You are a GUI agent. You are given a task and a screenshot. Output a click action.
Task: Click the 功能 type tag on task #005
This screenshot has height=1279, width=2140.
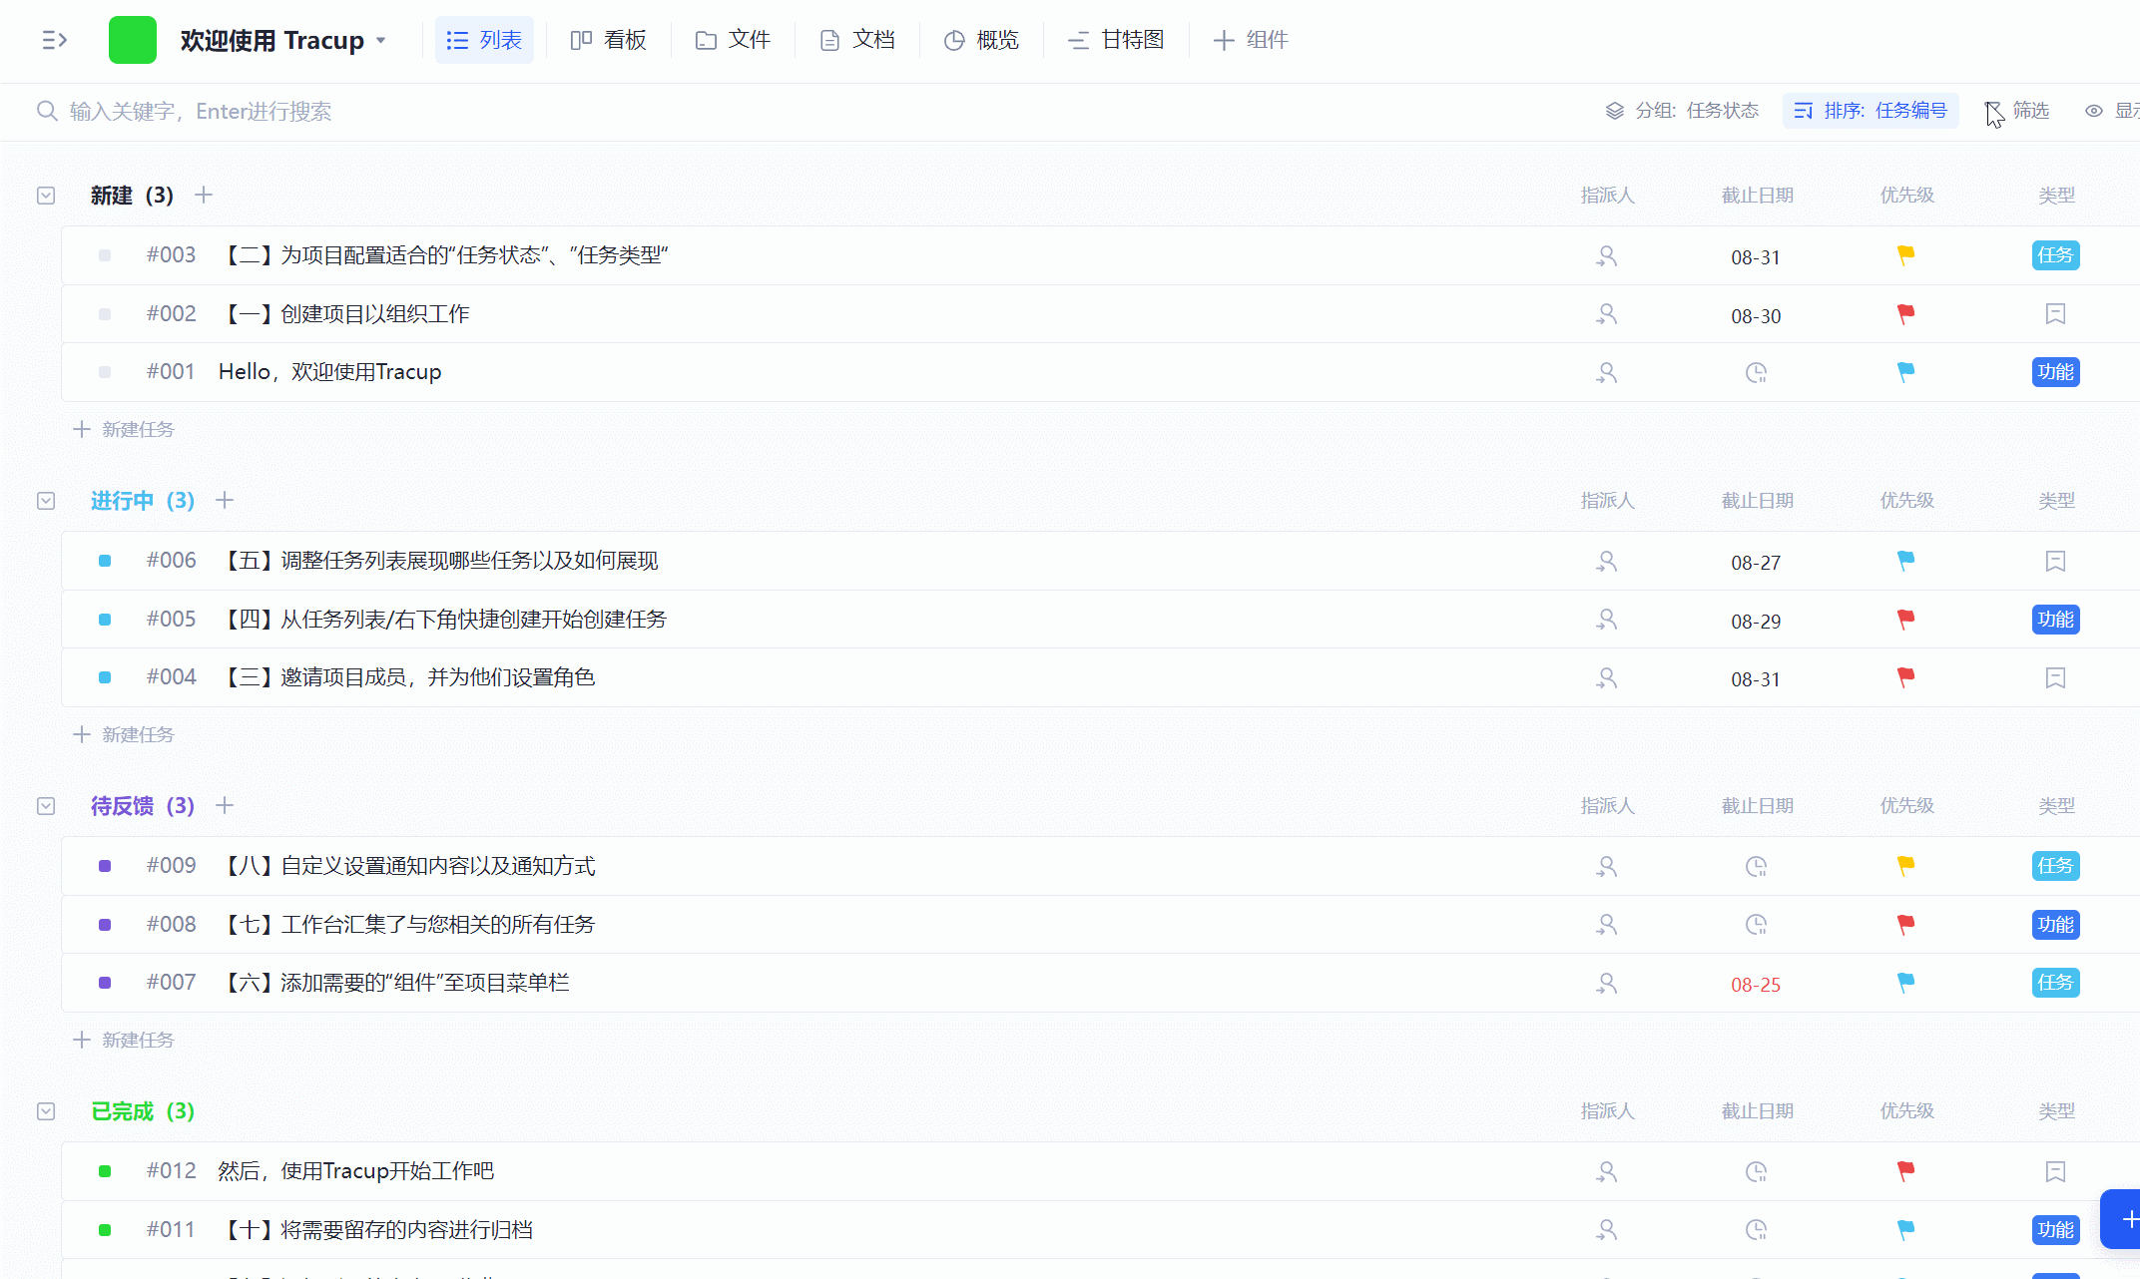coord(2055,620)
